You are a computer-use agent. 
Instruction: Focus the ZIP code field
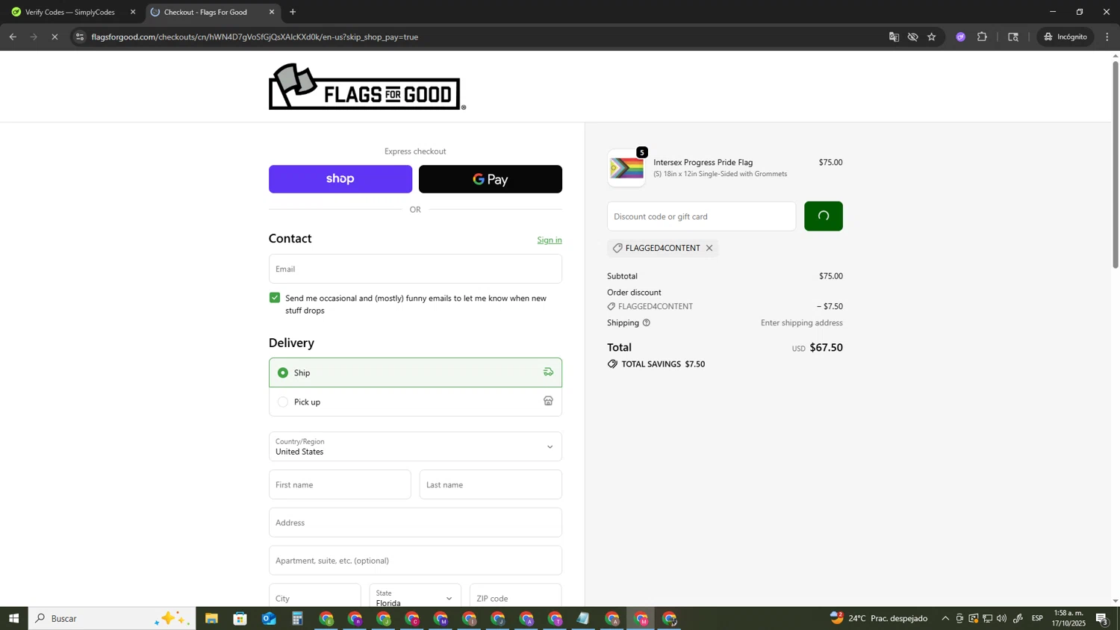[x=515, y=597]
